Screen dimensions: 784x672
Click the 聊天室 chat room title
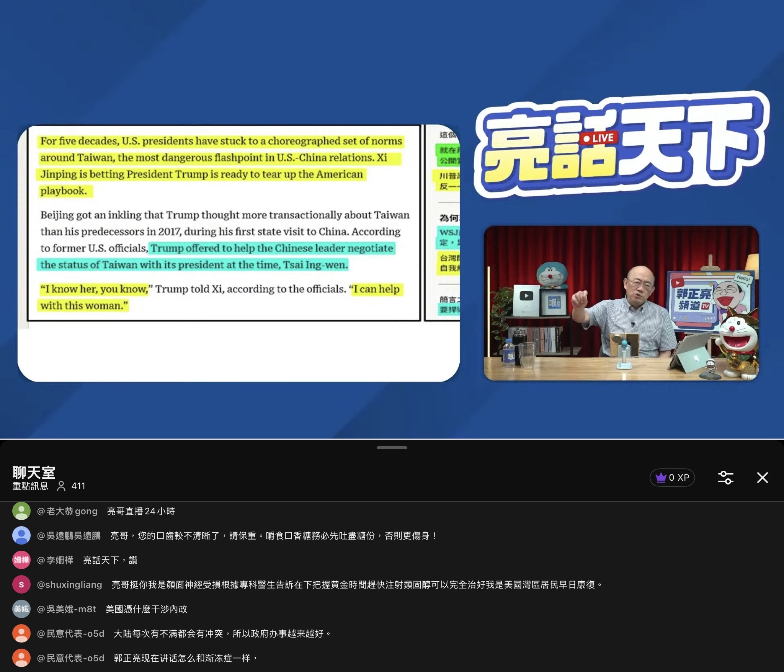pos(34,472)
